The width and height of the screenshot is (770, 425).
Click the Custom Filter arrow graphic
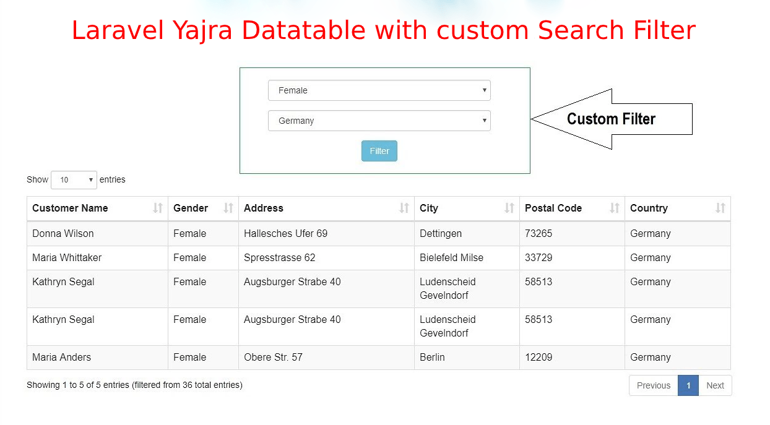click(611, 119)
